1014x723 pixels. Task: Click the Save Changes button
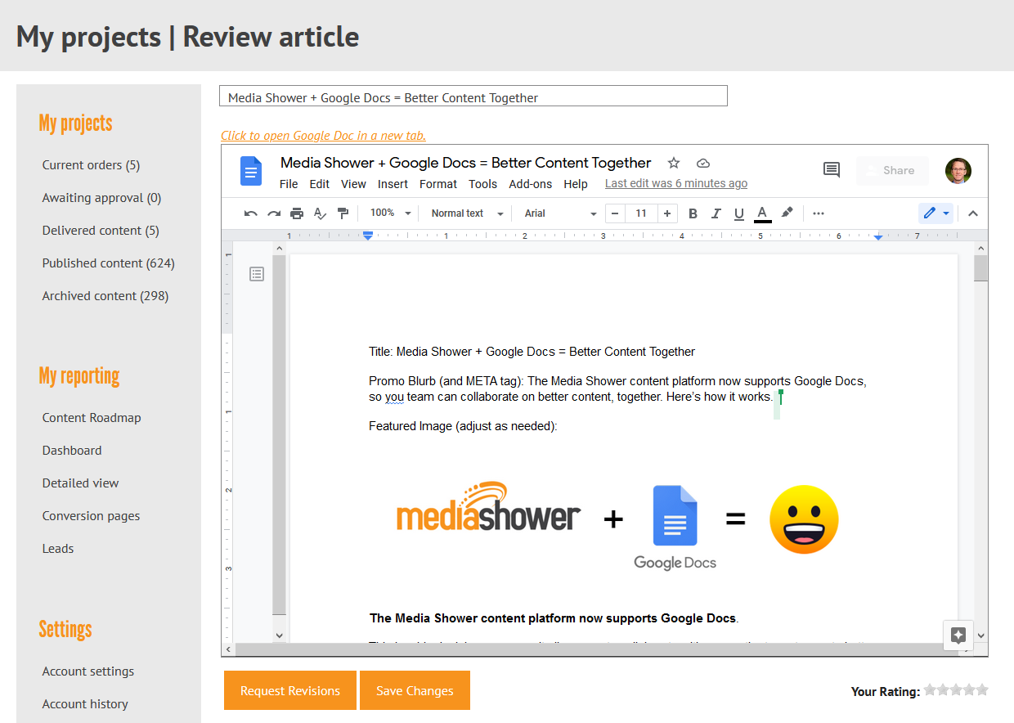pos(415,690)
